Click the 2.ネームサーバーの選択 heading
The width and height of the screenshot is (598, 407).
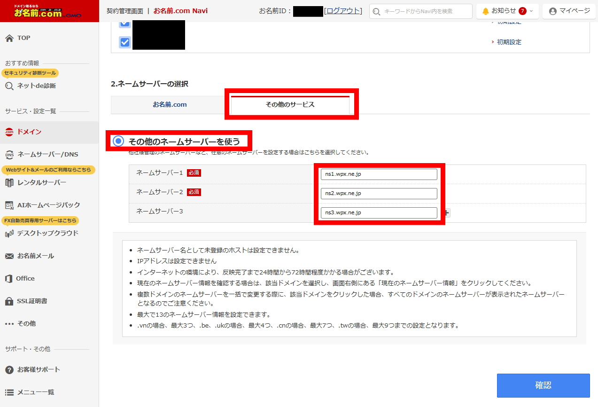point(149,84)
